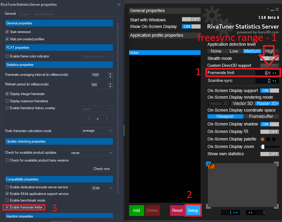282x222 pixels.
Task: Select Vector 3D rendering mode
Action: 243,103
